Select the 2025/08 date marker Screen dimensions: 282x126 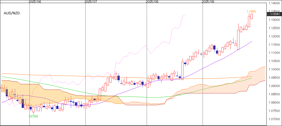click(x=152, y=2)
